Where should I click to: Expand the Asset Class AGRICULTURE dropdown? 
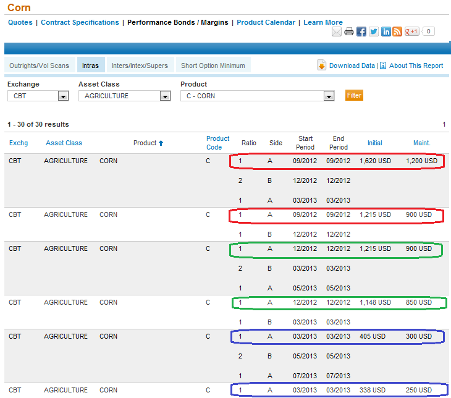[x=164, y=96]
